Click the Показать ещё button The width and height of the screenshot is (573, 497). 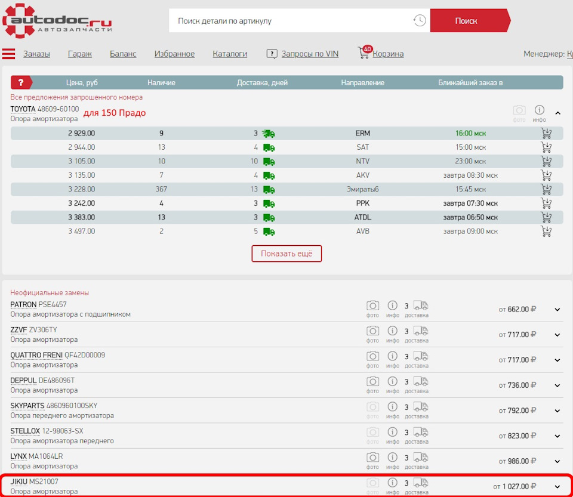286,254
